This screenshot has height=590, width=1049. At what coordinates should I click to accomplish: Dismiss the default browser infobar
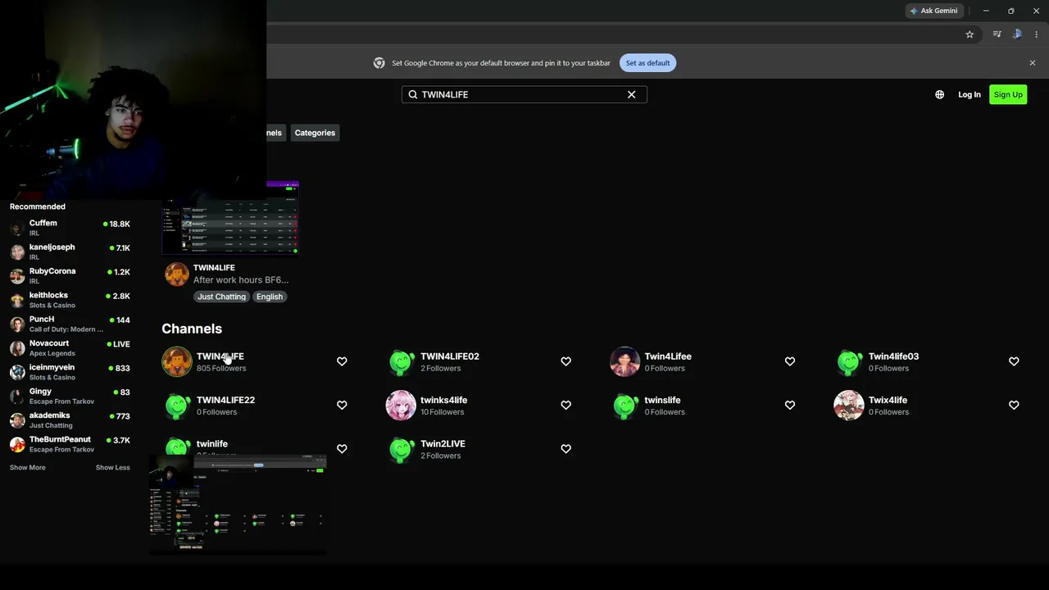pos(1032,63)
